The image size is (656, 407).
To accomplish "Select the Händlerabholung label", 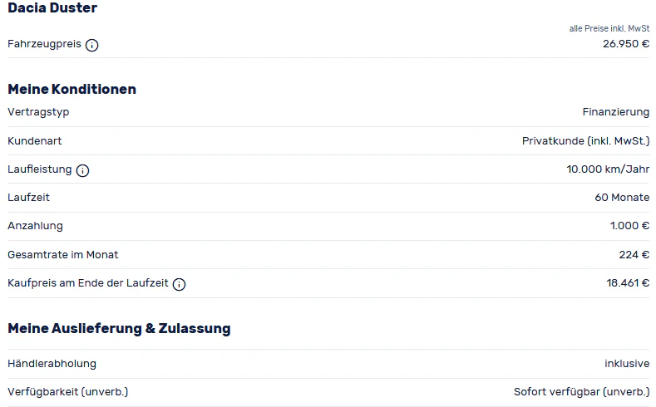I will 52,364.
